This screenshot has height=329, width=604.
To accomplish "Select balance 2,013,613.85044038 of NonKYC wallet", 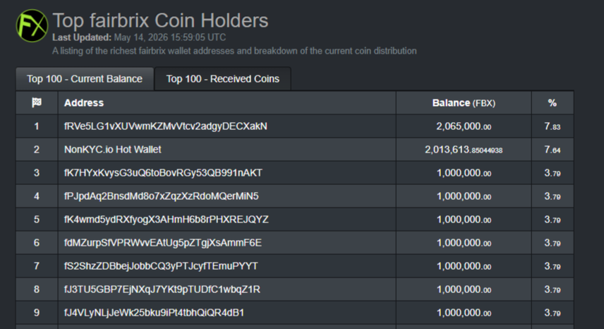I will (464, 150).
